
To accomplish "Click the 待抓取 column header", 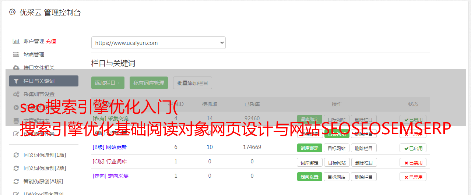I will click(210, 104).
